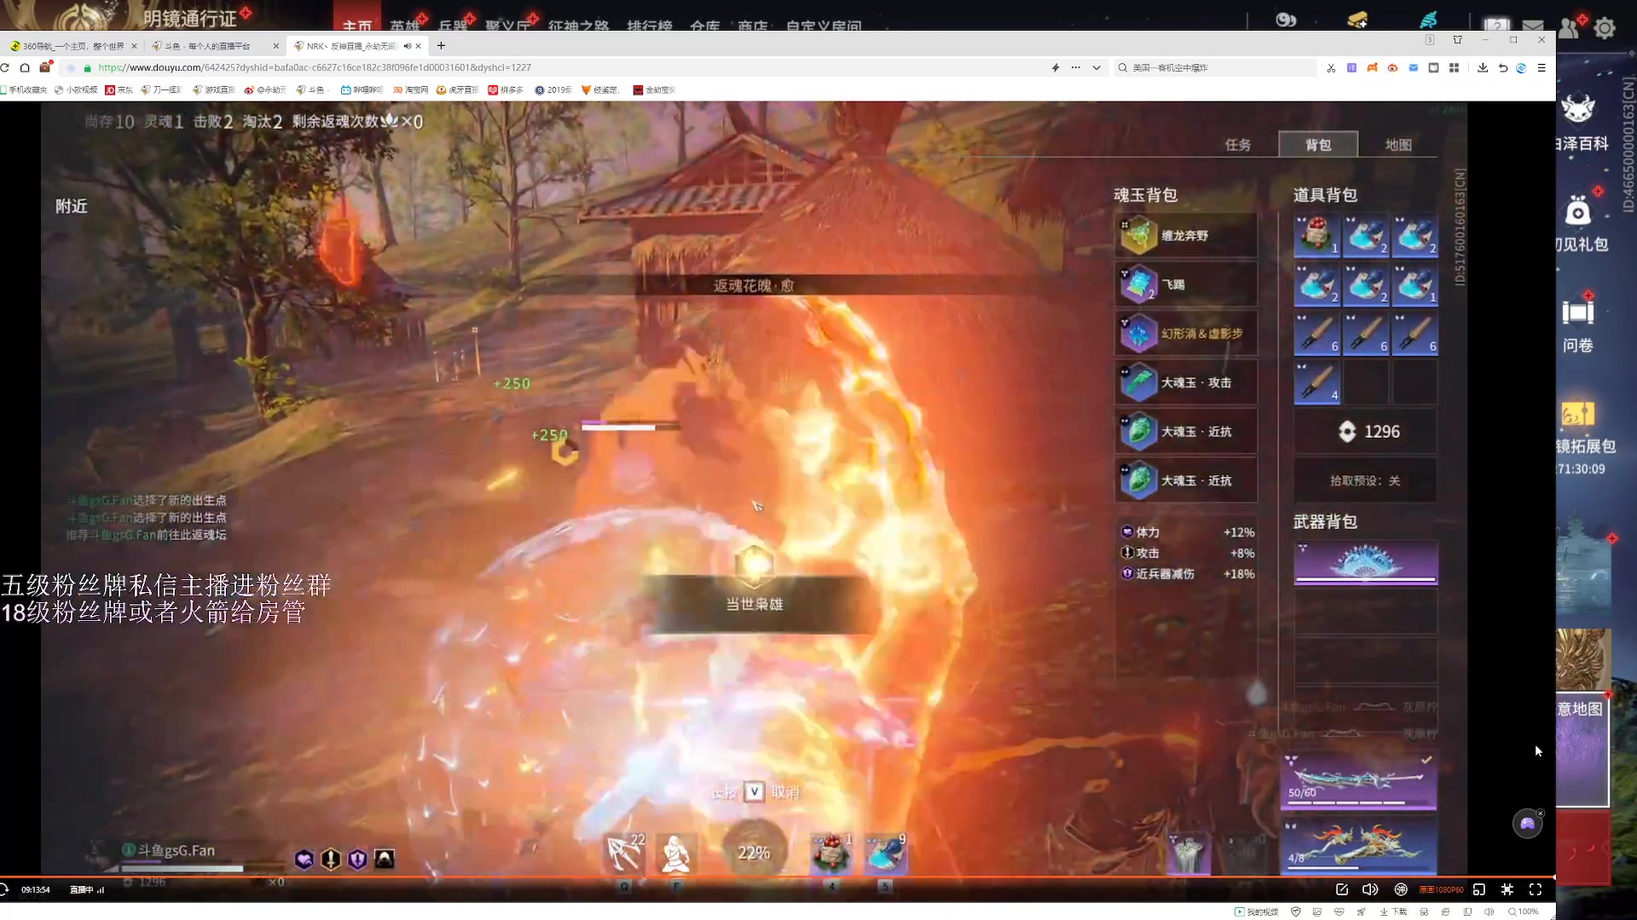Image resolution: width=1637 pixels, height=920 pixels.
Task: Open the mail extension icon
Action: [1413, 67]
